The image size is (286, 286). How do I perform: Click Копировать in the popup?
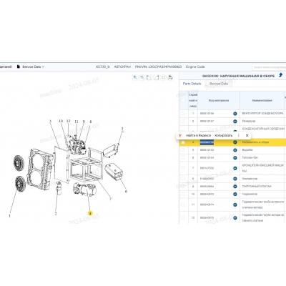(224, 135)
